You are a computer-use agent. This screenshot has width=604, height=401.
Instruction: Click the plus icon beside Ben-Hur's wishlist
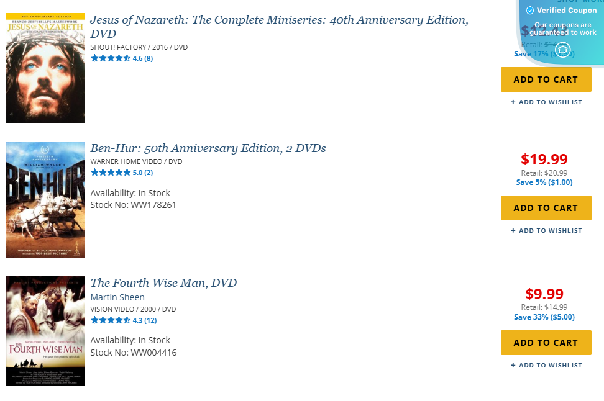coord(513,231)
